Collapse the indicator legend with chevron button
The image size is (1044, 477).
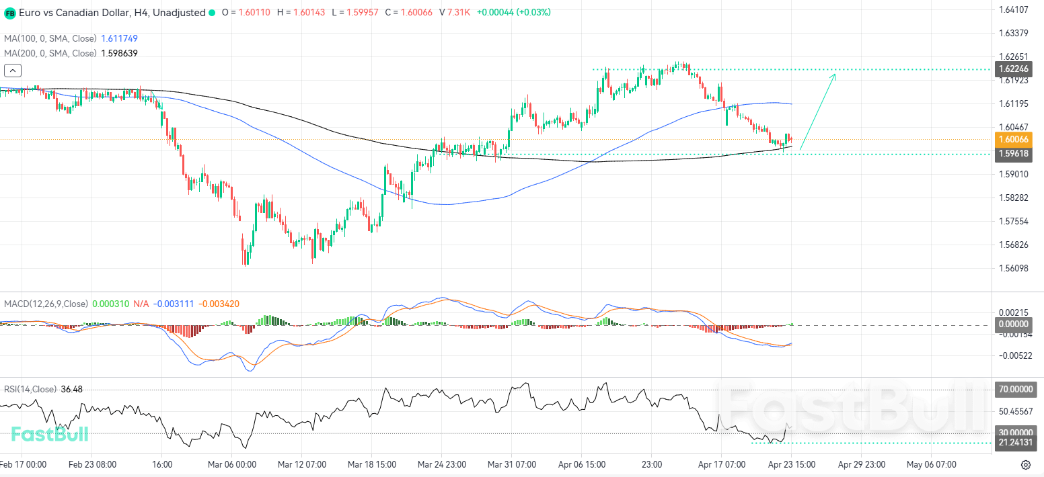click(x=13, y=70)
